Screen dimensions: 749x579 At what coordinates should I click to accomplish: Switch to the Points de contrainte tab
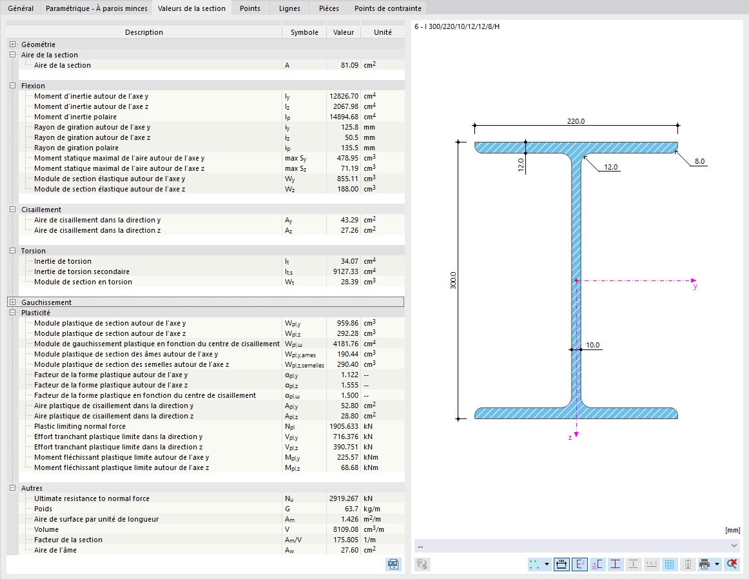[388, 8]
